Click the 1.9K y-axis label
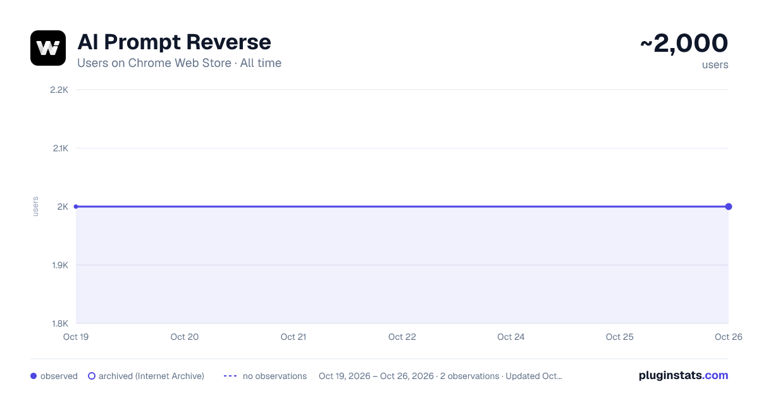 [59, 265]
